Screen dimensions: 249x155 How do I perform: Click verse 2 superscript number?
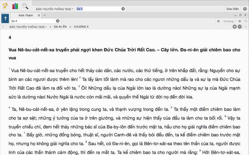80,77
